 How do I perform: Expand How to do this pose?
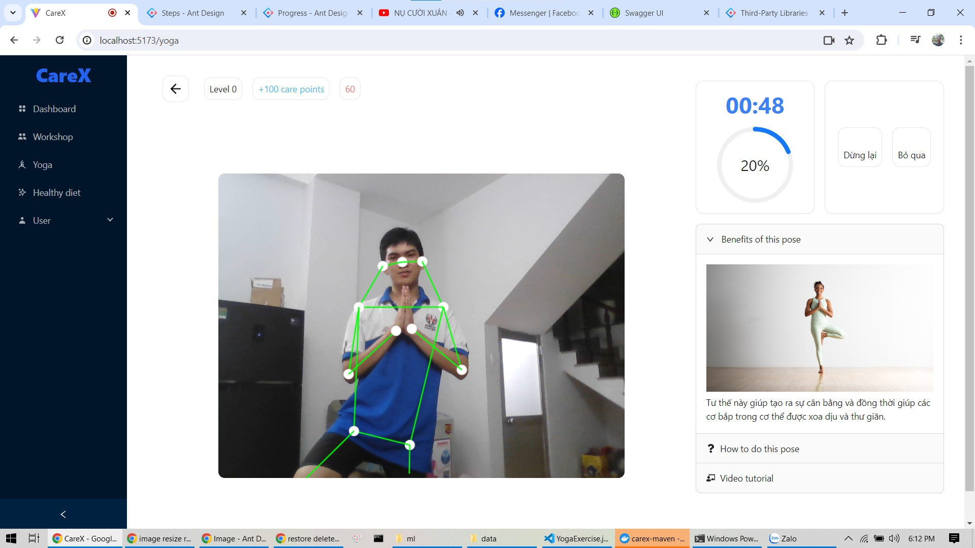click(x=759, y=449)
